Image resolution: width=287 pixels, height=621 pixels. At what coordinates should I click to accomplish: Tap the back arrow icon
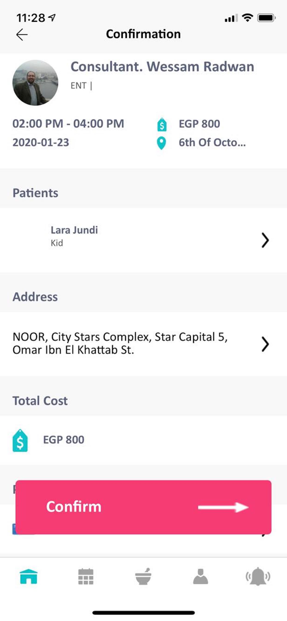coord(22,35)
